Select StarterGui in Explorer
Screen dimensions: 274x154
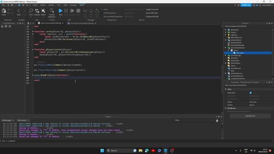234,58
